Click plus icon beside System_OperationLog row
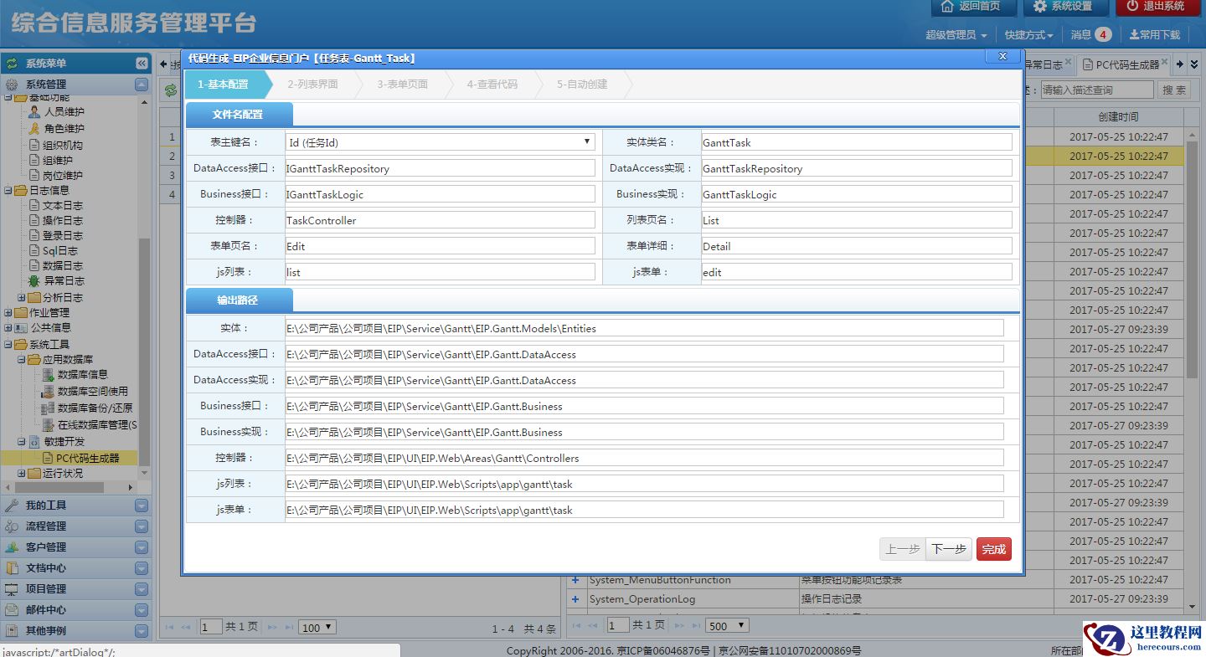Viewport: 1206px width, 657px height. click(x=575, y=599)
